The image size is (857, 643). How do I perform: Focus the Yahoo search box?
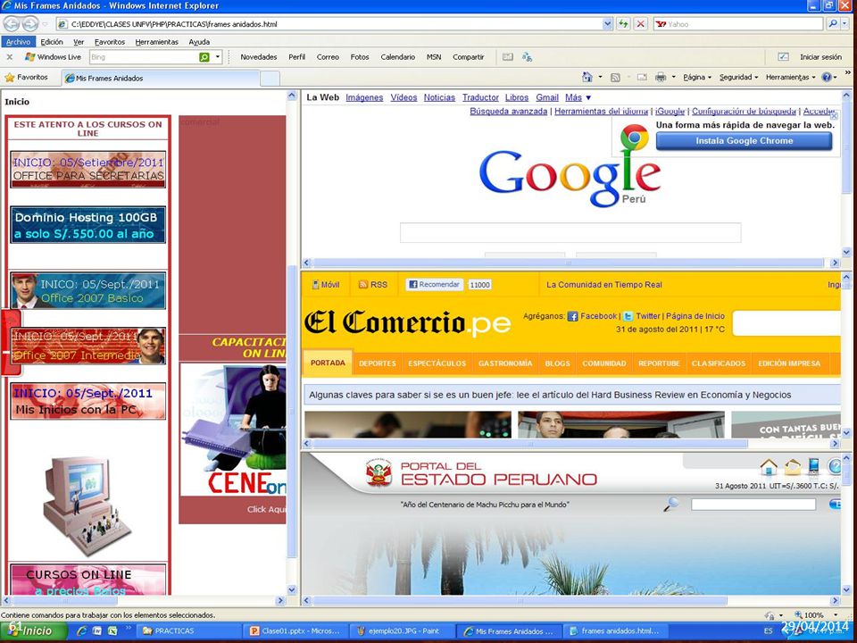coord(738,24)
